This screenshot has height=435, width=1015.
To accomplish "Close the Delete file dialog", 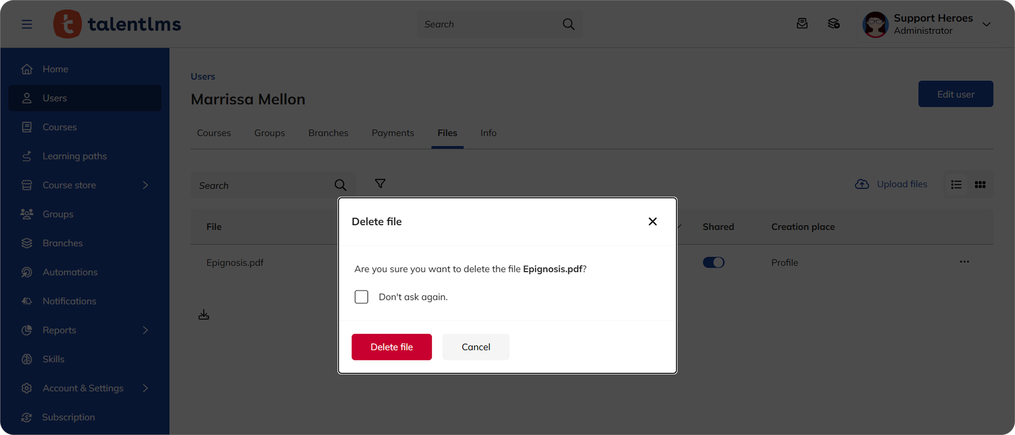I will pyautogui.click(x=653, y=221).
